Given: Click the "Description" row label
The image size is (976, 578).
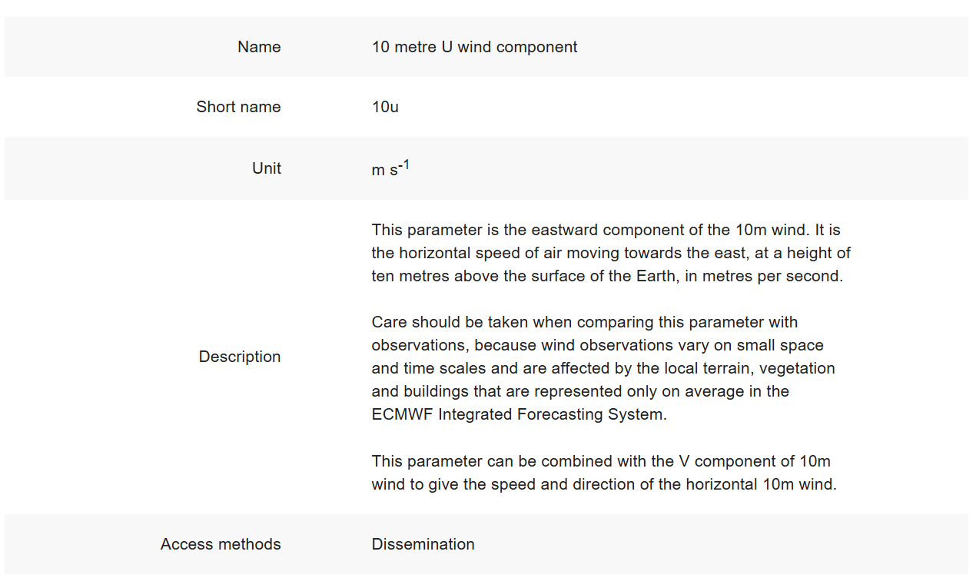Looking at the screenshot, I should pyautogui.click(x=240, y=357).
